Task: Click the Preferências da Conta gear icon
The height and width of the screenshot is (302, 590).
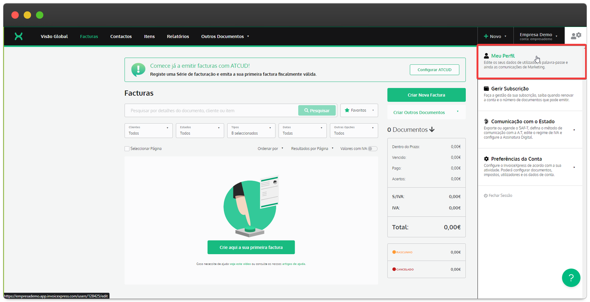Action: pyautogui.click(x=486, y=159)
